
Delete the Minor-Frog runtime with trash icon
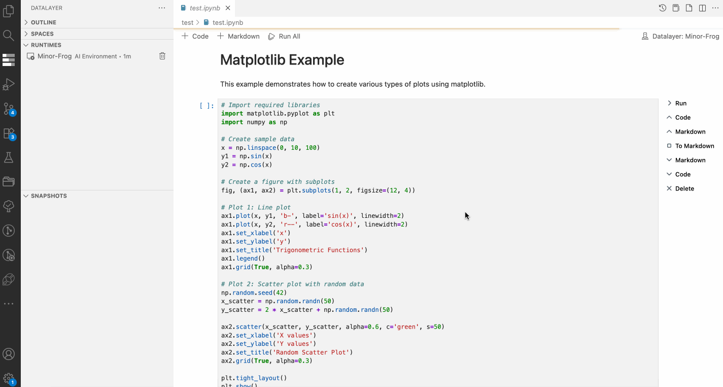(162, 56)
